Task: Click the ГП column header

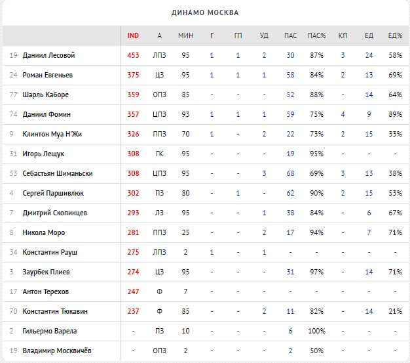Action: [x=238, y=35]
